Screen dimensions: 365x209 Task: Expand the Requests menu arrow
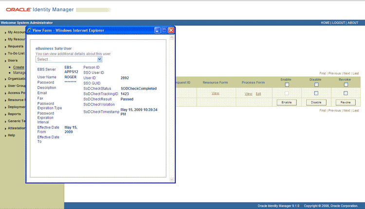tap(5, 47)
